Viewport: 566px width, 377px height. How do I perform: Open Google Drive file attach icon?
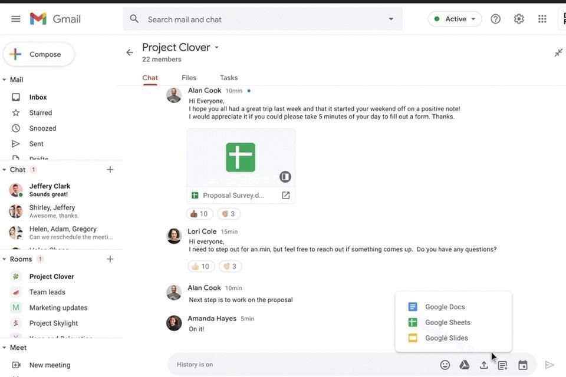(x=465, y=365)
